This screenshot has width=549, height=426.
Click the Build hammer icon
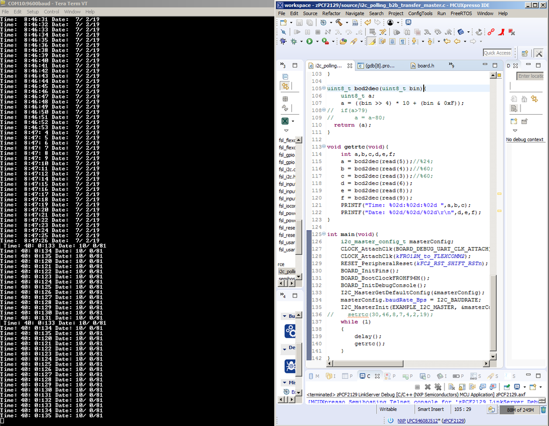point(339,23)
